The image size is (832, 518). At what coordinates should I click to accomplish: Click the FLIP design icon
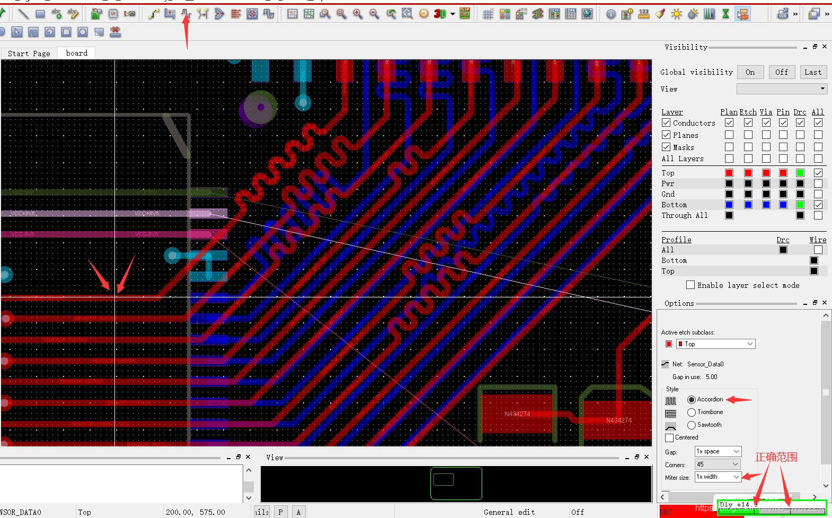(465, 14)
